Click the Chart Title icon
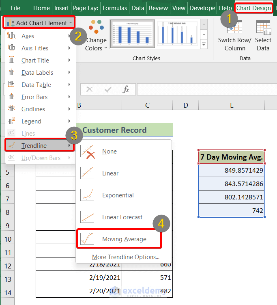This screenshot has width=277, height=305. tap(11, 60)
